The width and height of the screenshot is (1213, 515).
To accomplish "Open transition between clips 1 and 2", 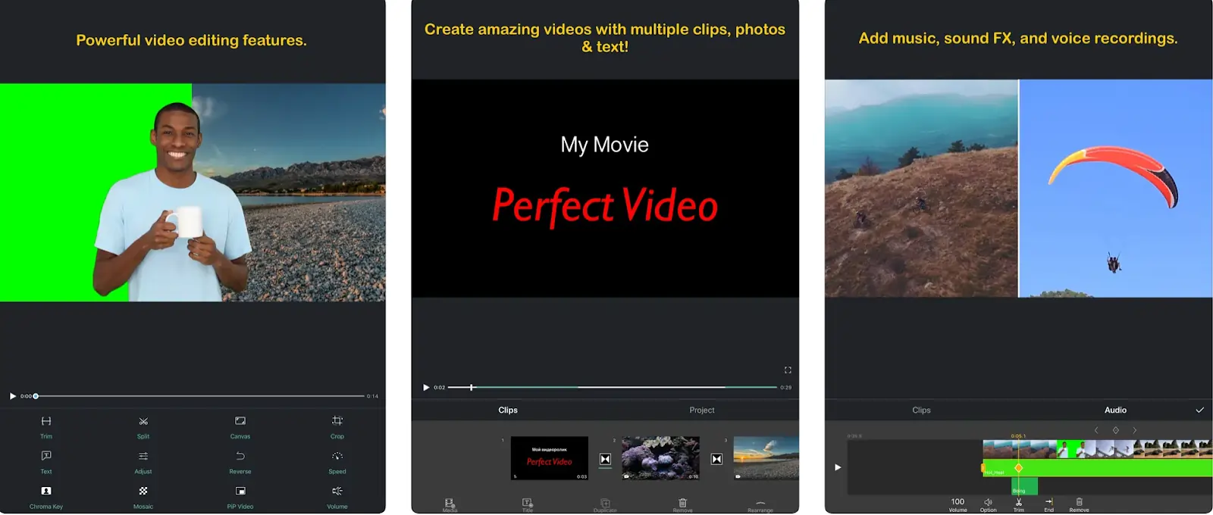I will pyautogui.click(x=605, y=459).
